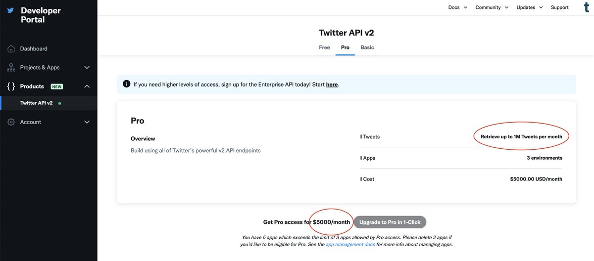Image resolution: width=594 pixels, height=261 pixels.
Task: Click the green status dot beside Twitter API v2
Action: coord(60,103)
